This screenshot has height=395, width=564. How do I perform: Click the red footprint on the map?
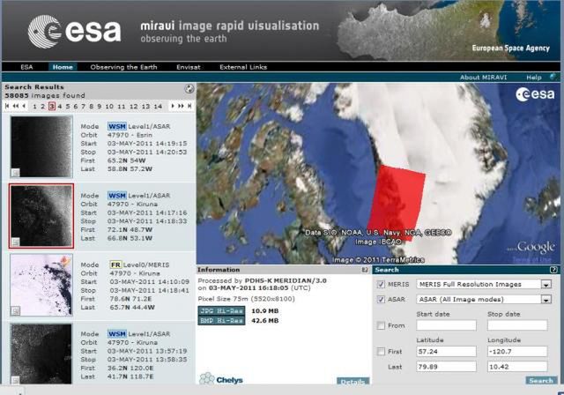[x=397, y=202]
